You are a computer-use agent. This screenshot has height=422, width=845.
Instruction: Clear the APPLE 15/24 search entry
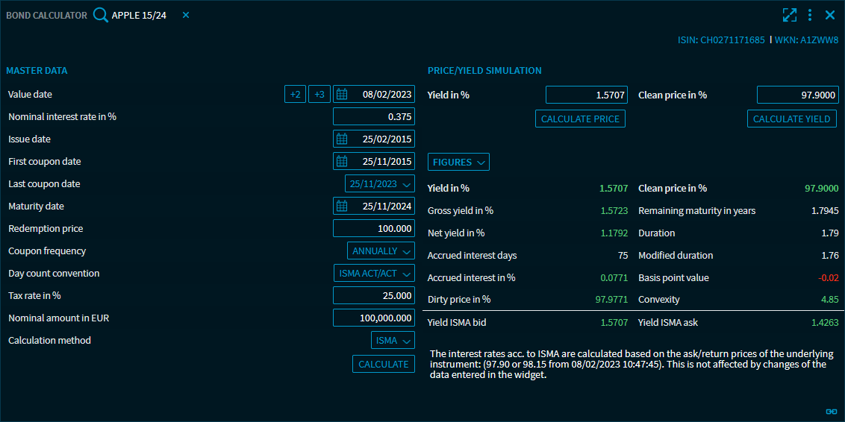click(186, 15)
